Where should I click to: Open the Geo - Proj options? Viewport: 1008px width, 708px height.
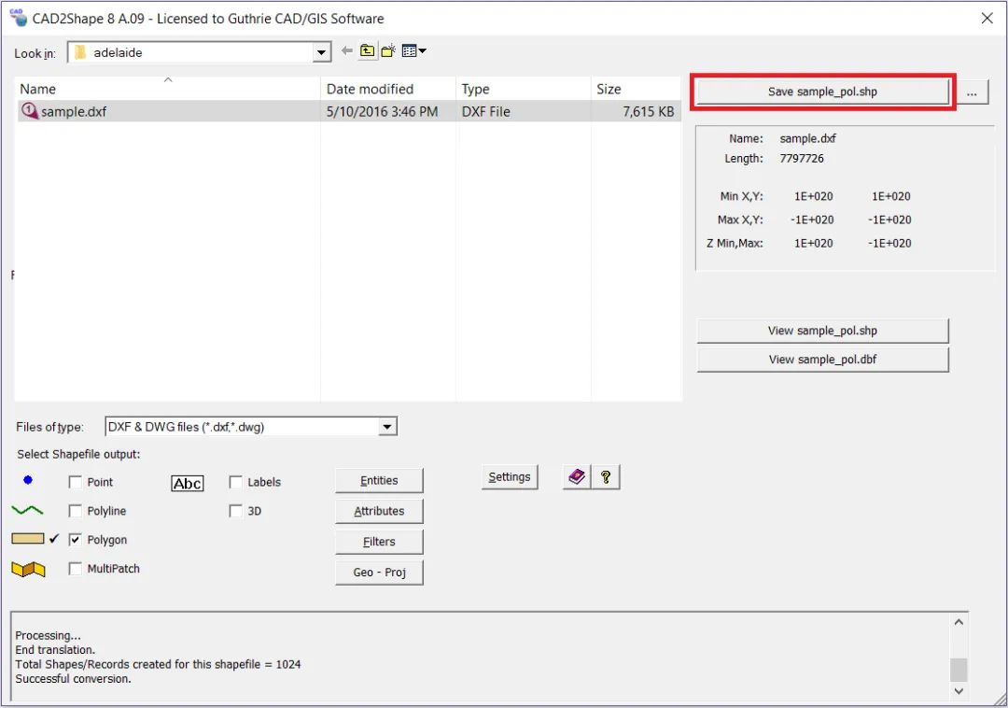[x=379, y=573]
